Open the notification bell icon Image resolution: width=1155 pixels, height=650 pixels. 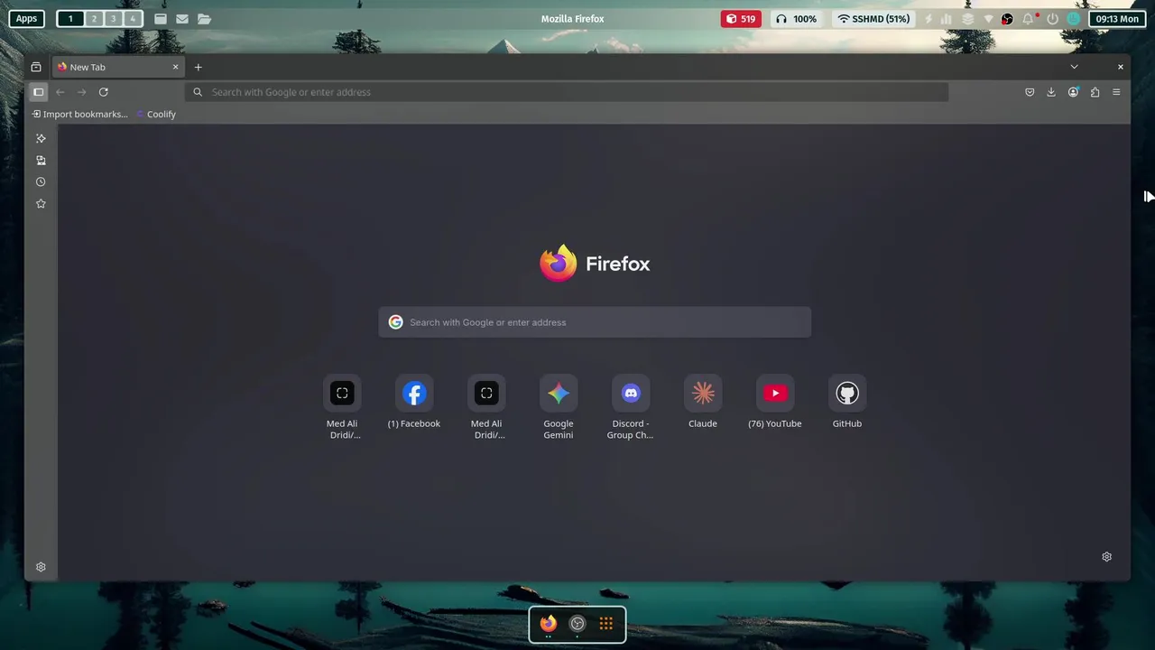tap(1029, 18)
